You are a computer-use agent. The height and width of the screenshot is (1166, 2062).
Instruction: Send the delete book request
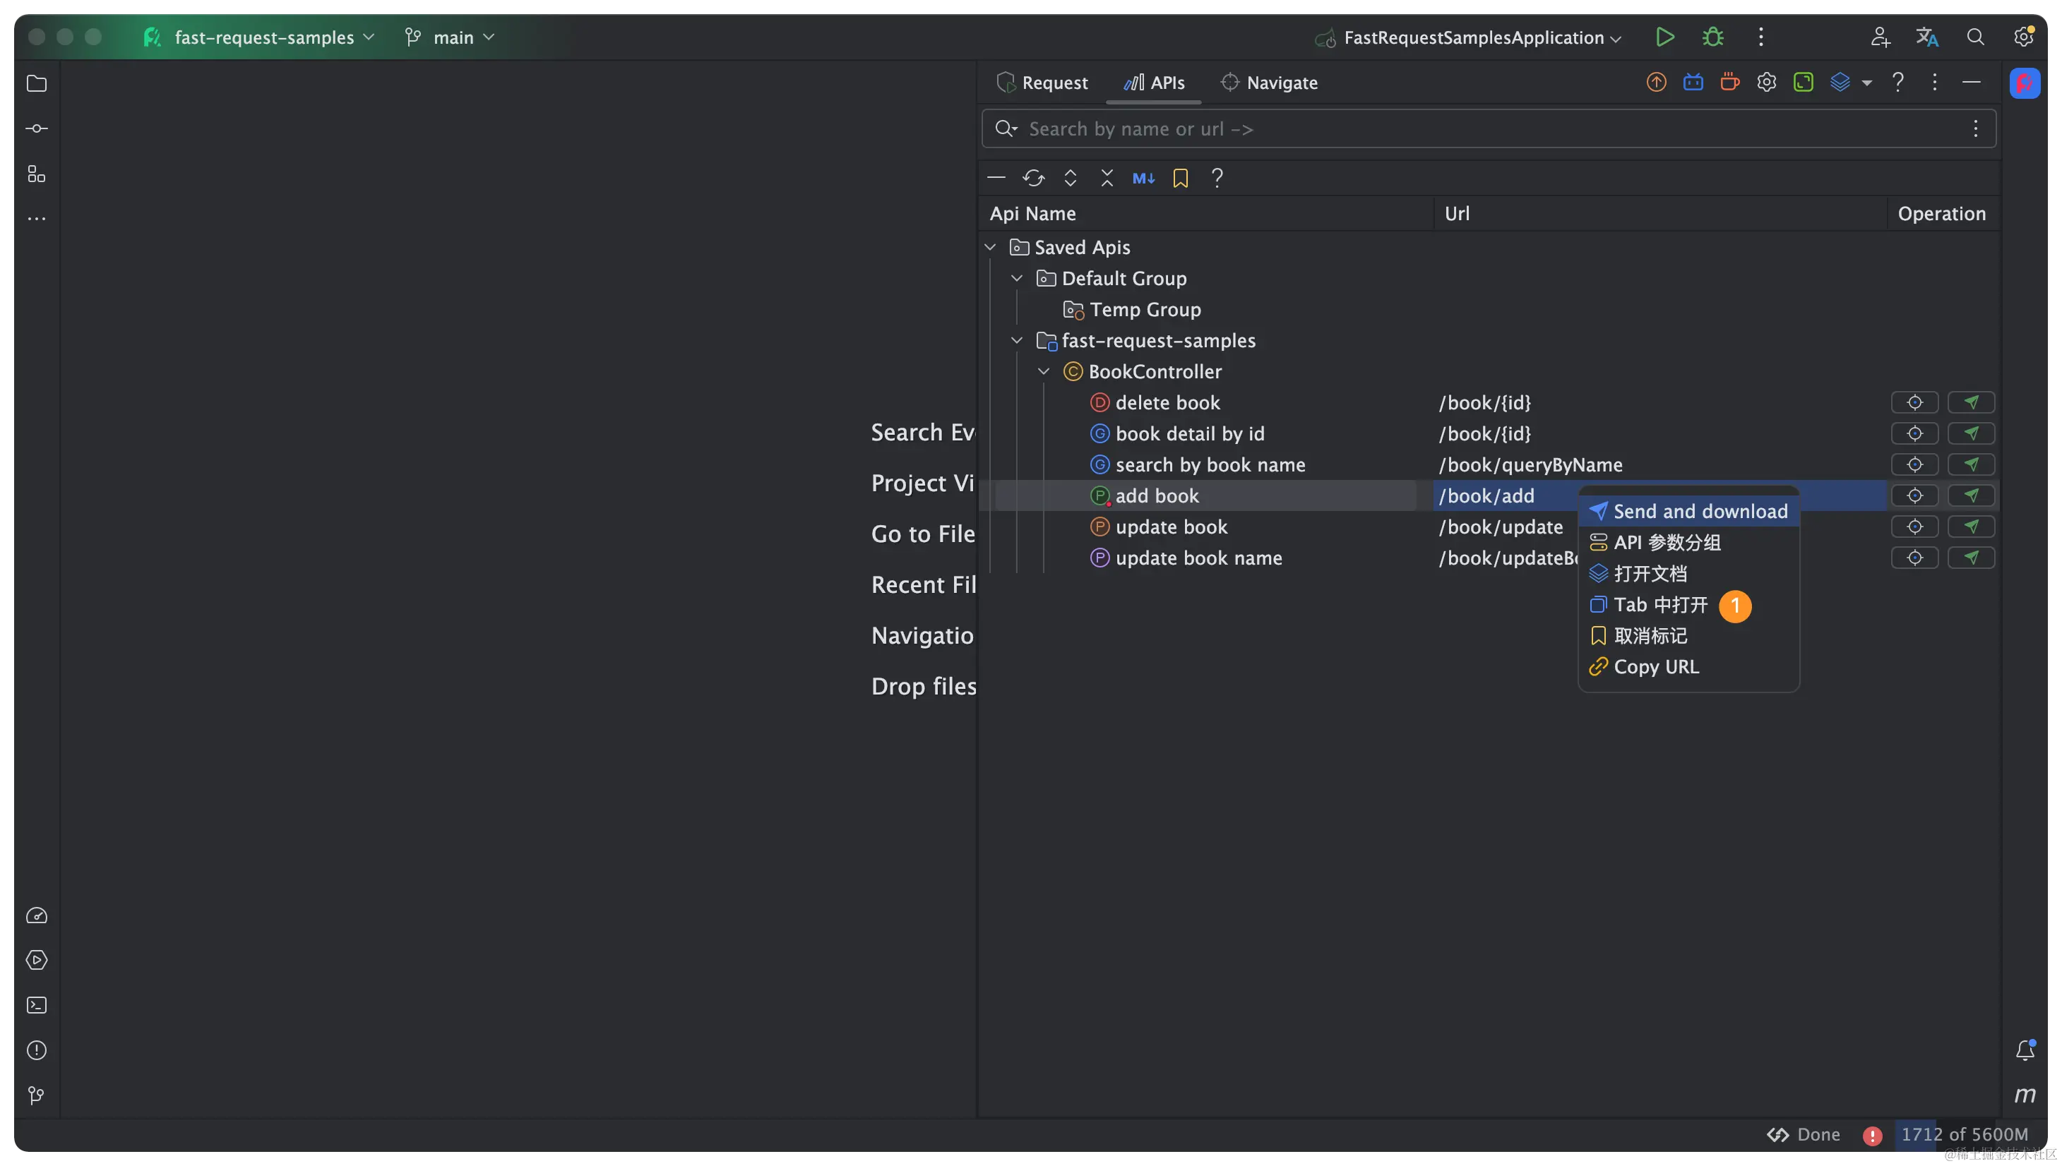pos(1971,402)
